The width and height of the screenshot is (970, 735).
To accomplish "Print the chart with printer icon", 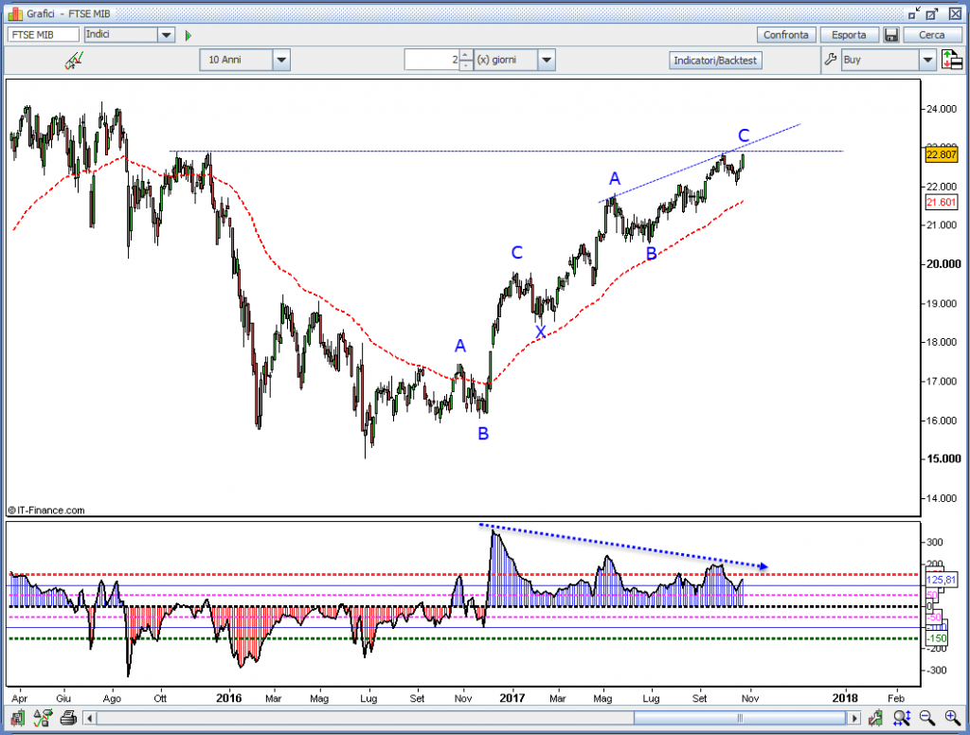I will coord(68,718).
